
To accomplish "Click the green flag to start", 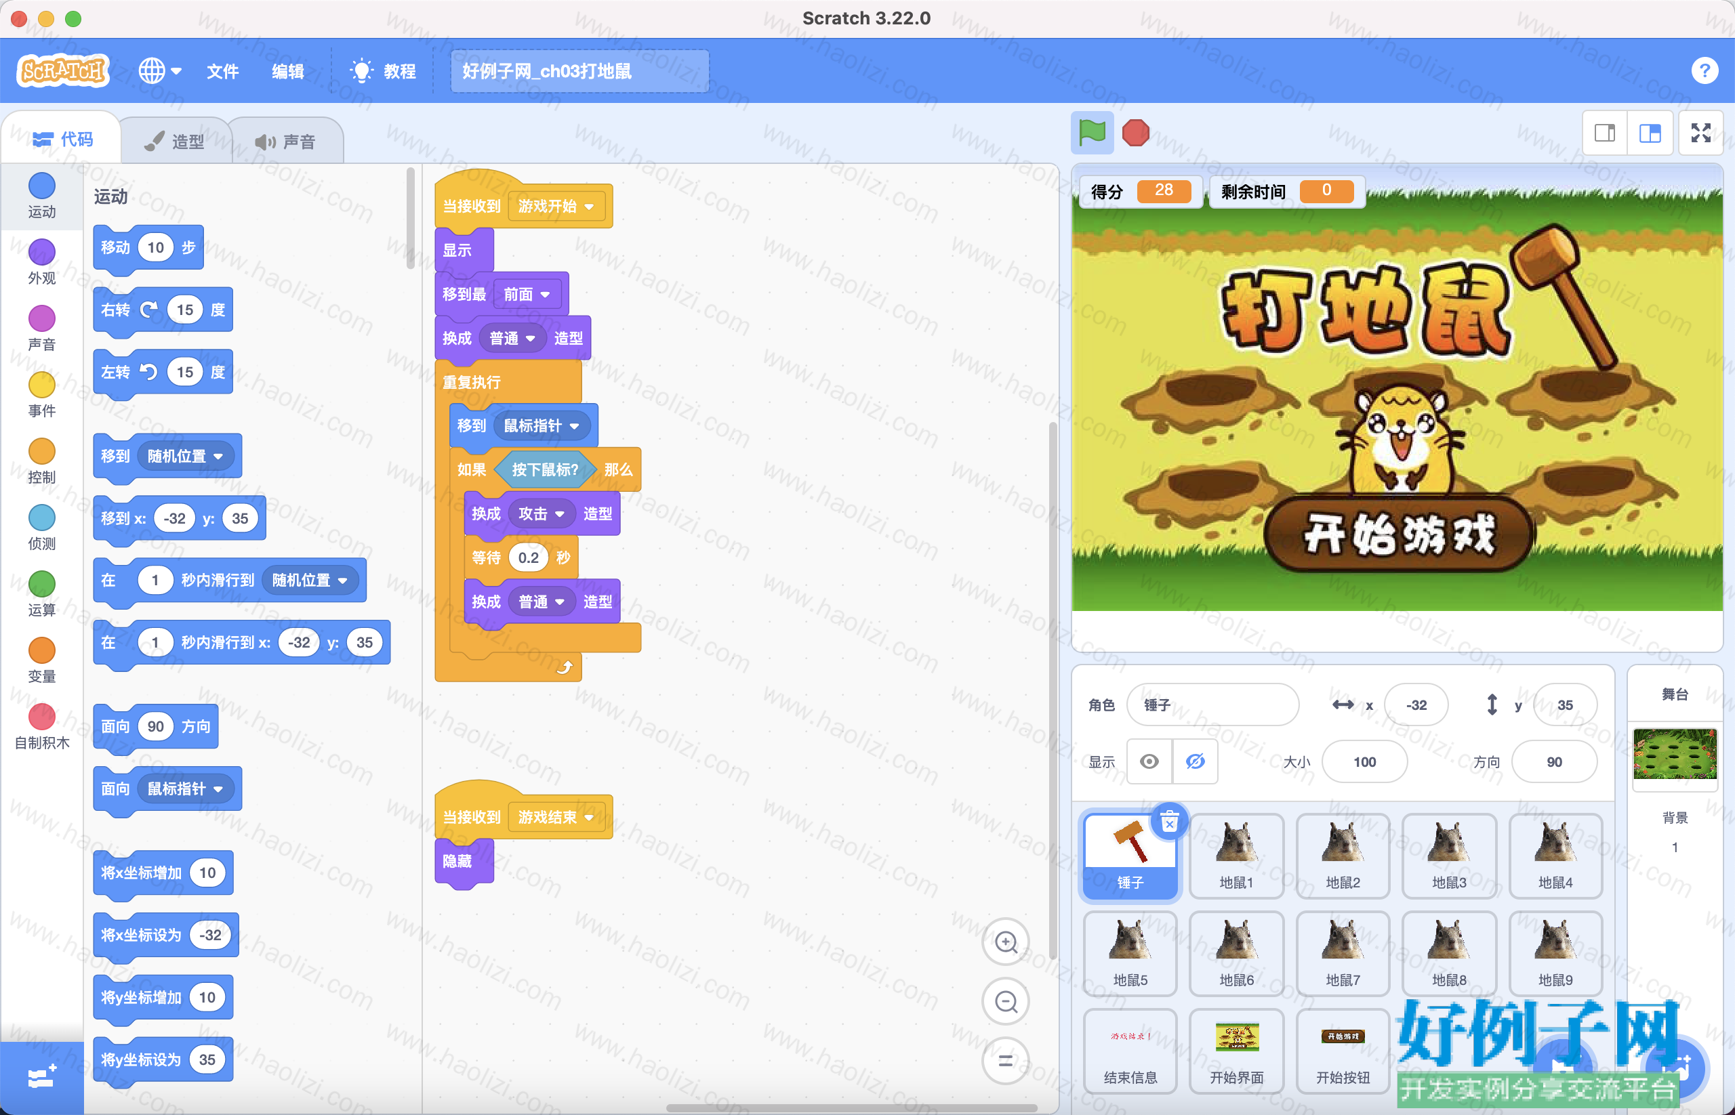I will click(1092, 133).
